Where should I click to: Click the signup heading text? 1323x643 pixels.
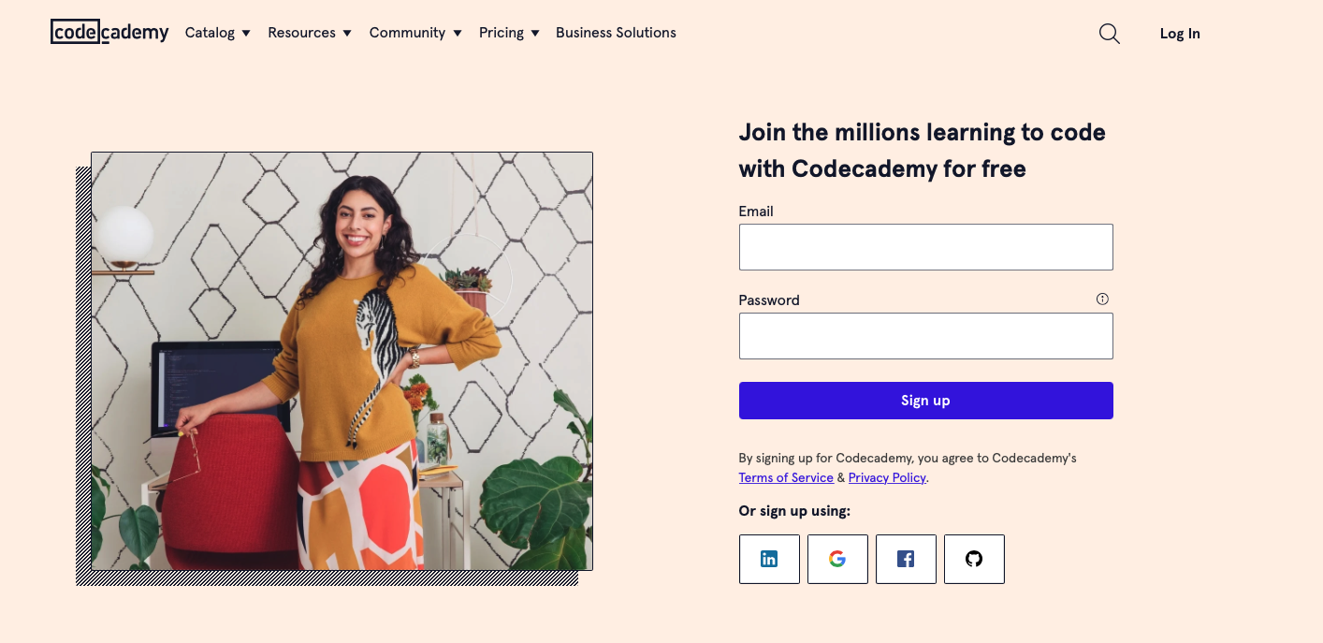922,150
